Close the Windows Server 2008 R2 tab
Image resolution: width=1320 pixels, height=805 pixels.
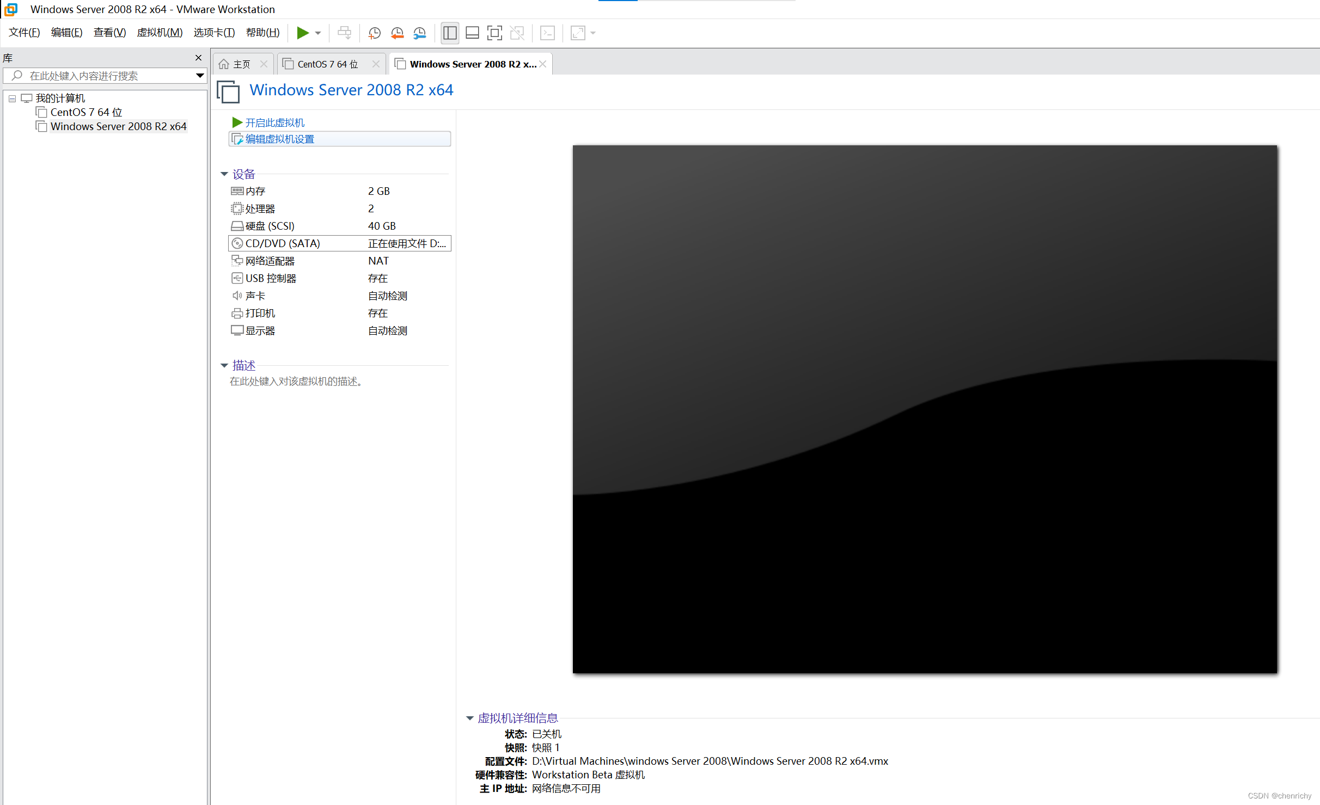[x=542, y=64]
